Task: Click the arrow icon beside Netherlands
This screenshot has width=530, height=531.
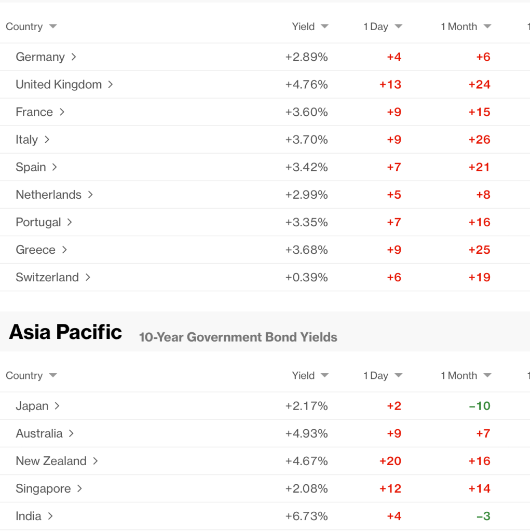Action: coord(90,194)
